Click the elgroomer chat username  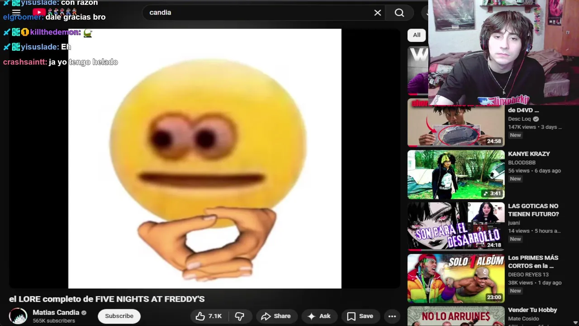(x=23, y=17)
